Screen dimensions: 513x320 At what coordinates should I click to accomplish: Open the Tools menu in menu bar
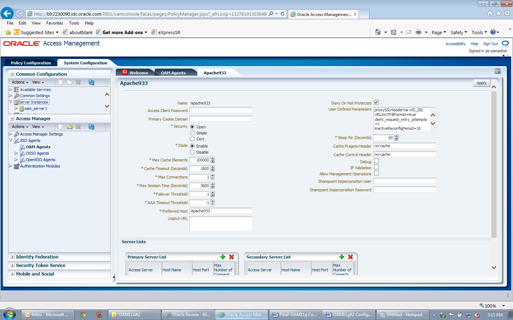click(74, 23)
